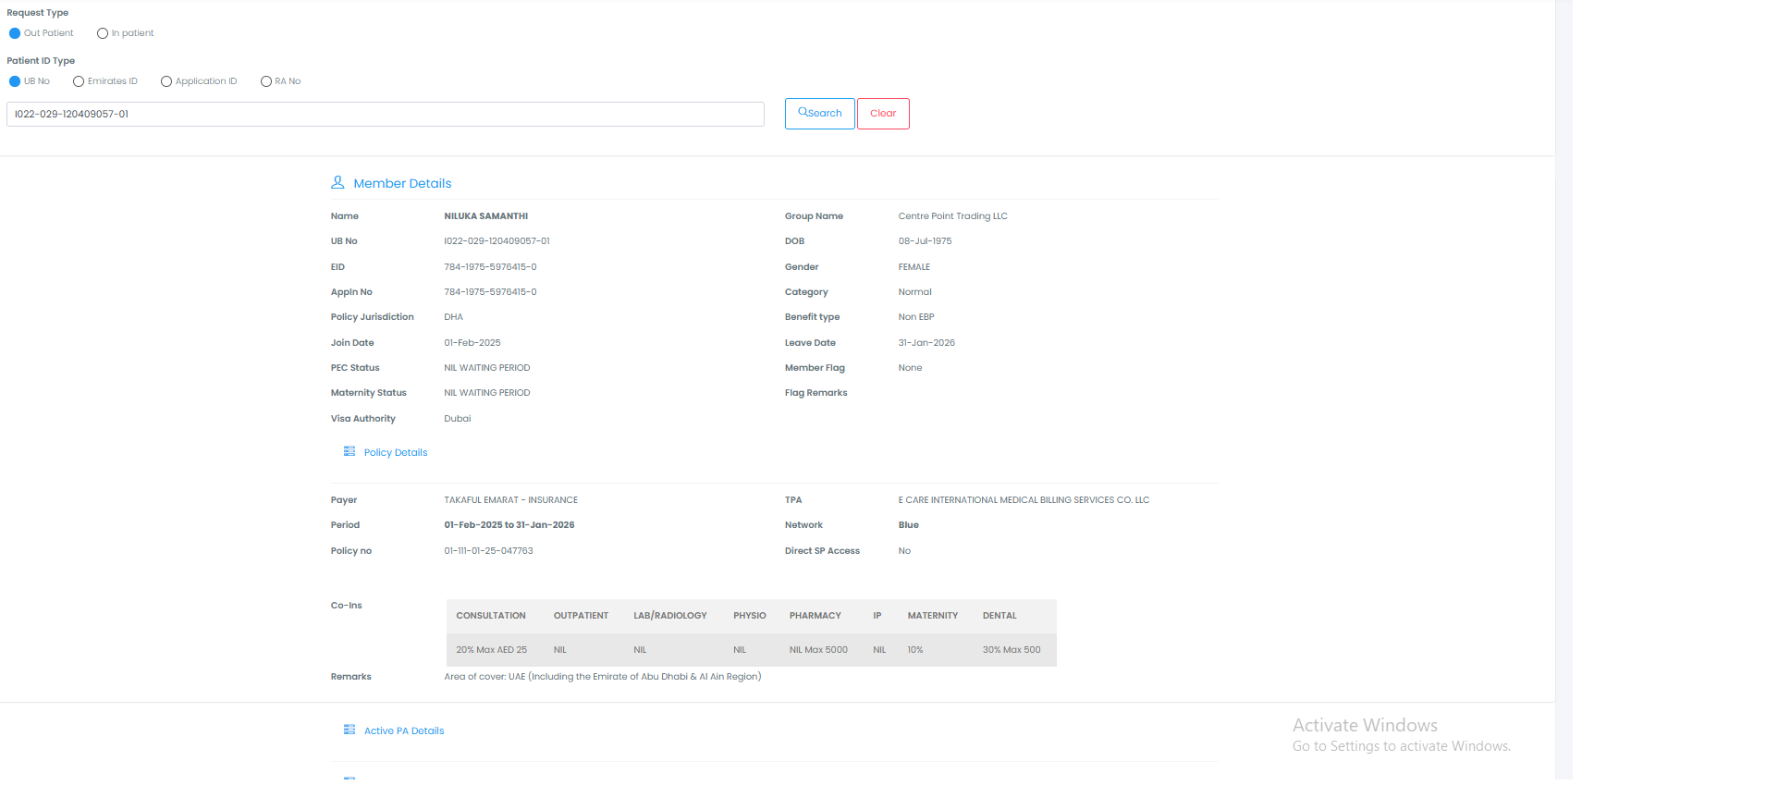Viewport: 1766px width, 810px height.
Task: Focus the UB number input field
Action: click(x=385, y=115)
